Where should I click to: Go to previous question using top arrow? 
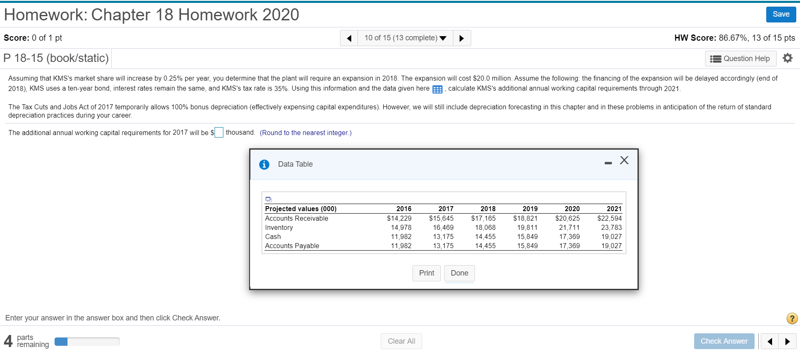pos(349,38)
